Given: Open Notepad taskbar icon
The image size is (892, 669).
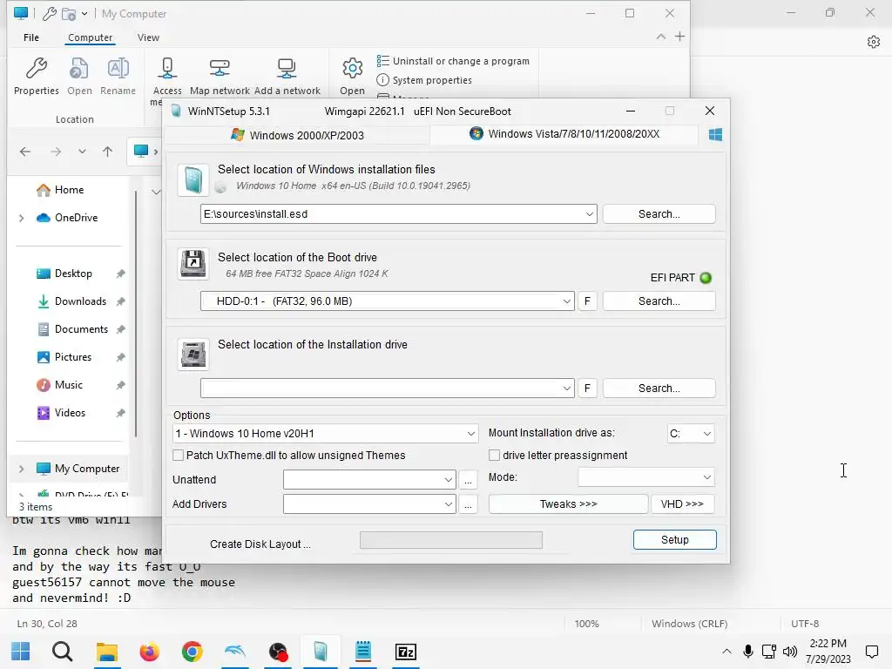Looking at the screenshot, I should point(363,652).
